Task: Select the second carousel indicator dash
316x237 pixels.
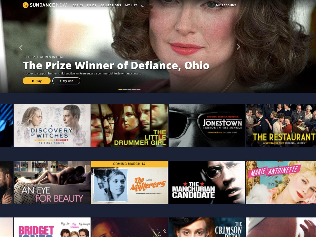Action: point(125,89)
